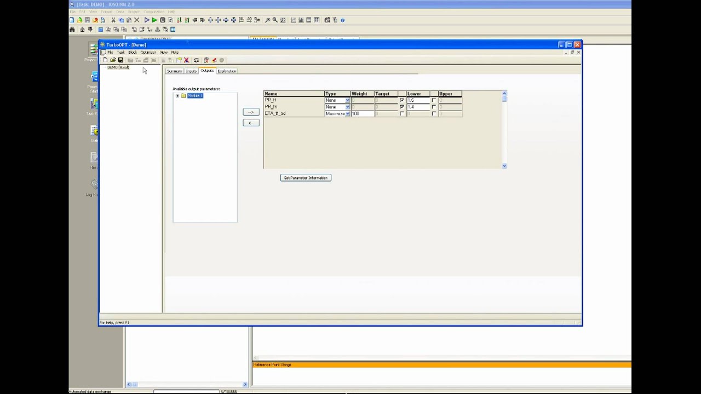Click the Weight column header
The height and width of the screenshot is (394, 701).
(362, 94)
